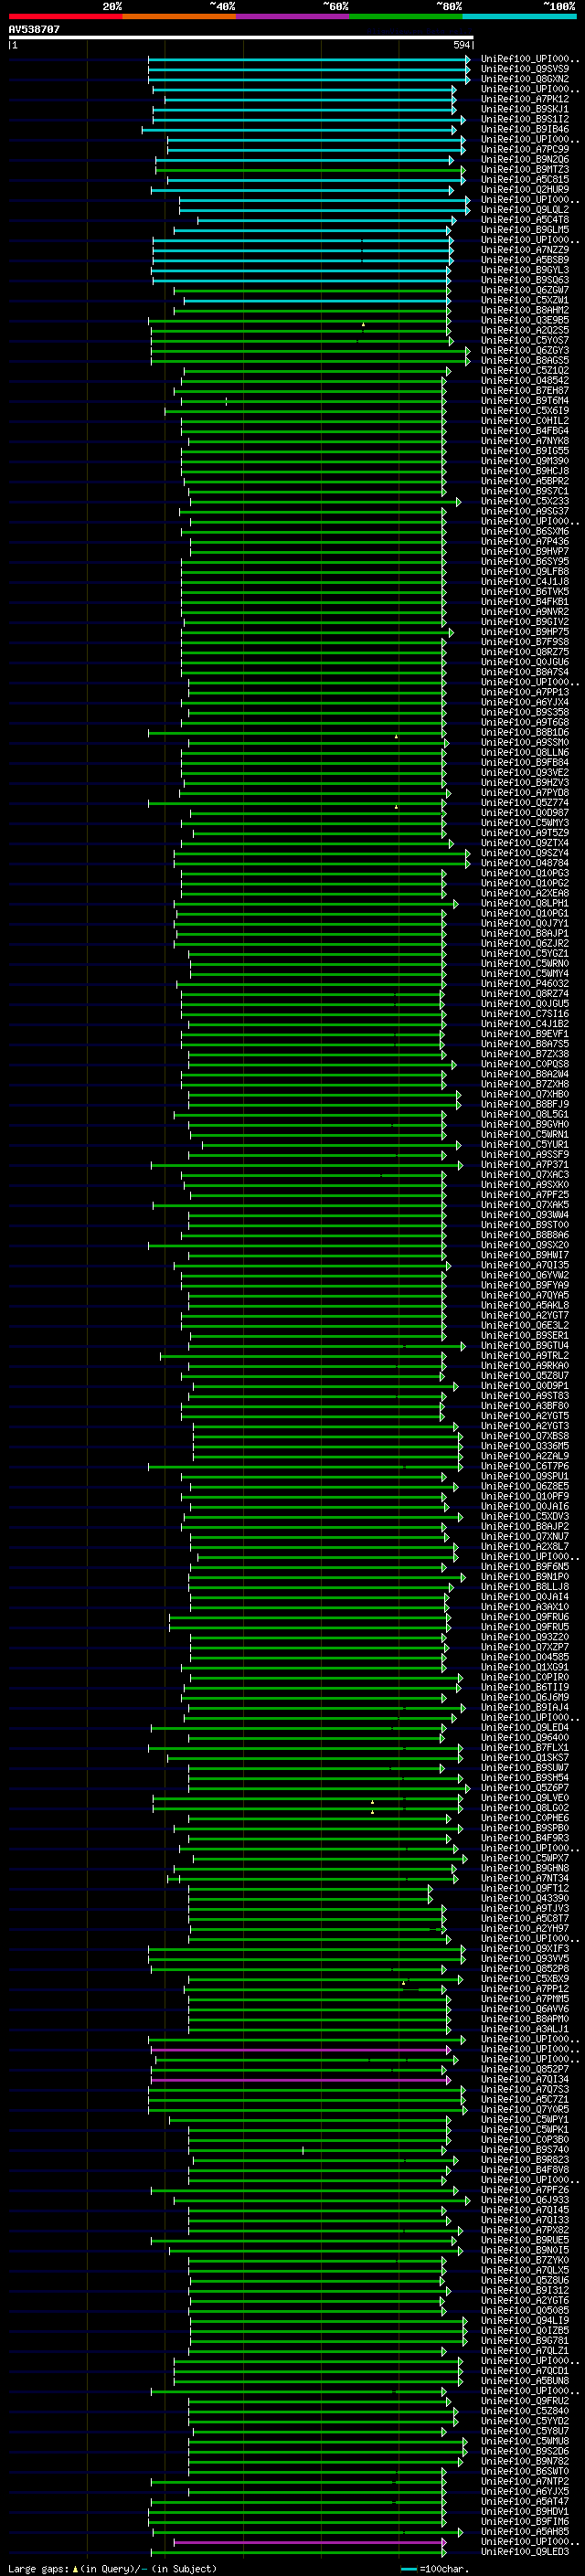
Task: Select label UniRef100_B9RUE5
Action: click(525, 2241)
